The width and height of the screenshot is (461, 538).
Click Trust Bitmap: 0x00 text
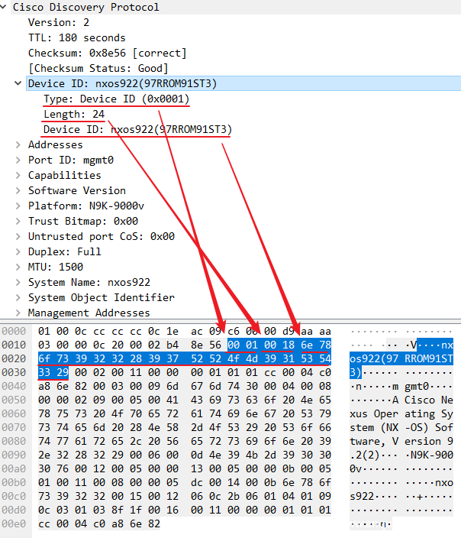83,221
